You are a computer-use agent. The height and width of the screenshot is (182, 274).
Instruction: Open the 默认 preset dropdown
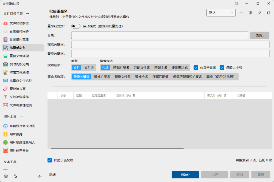[221, 13]
